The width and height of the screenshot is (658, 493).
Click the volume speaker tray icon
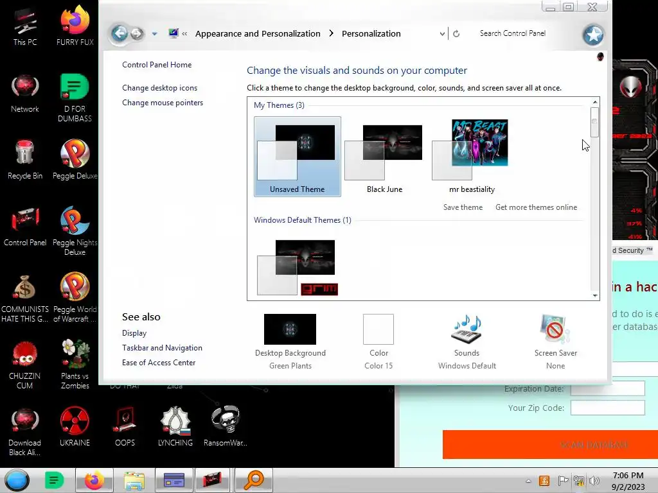[x=594, y=481]
